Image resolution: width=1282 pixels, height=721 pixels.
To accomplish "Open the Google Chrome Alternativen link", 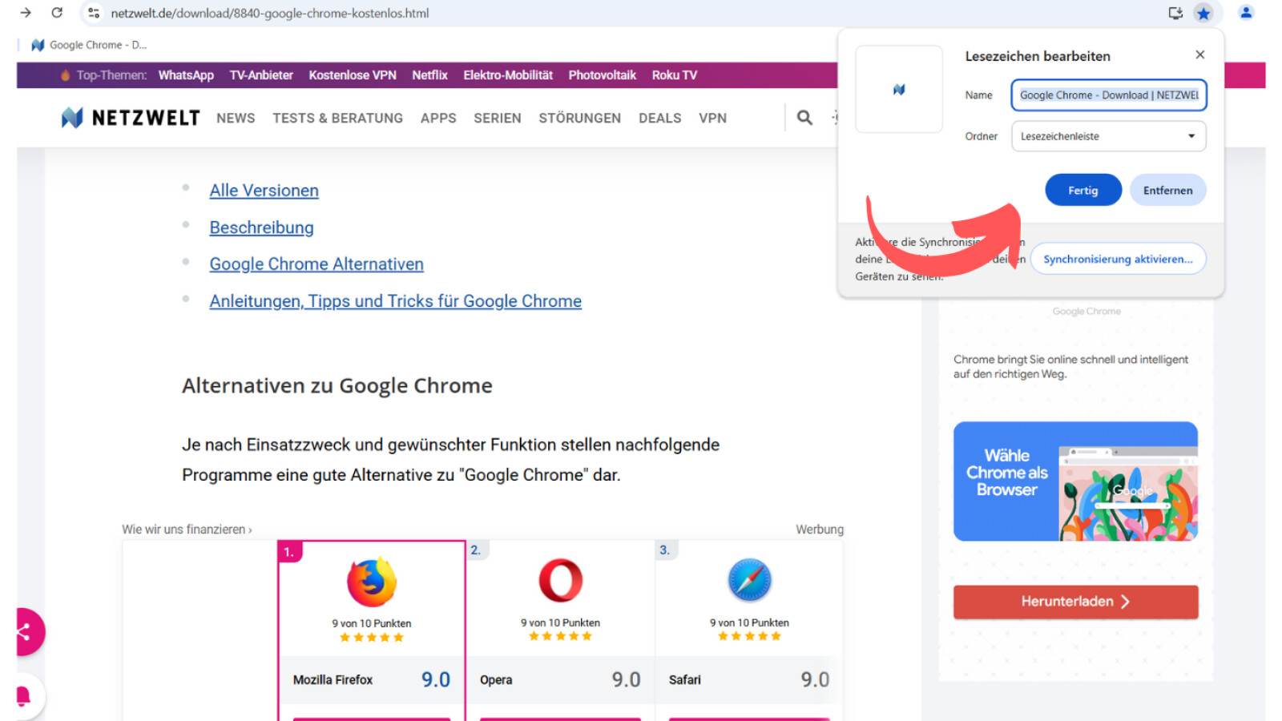I will point(316,264).
